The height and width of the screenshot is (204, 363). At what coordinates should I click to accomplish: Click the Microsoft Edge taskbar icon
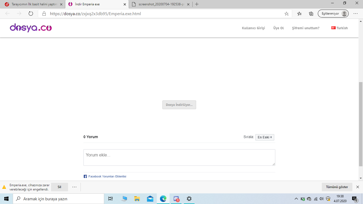tap(163, 199)
